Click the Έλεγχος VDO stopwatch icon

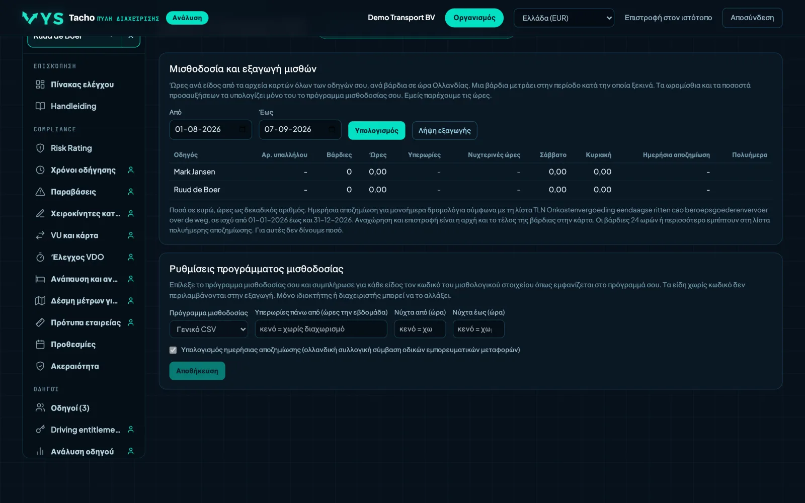pyautogui.click(x=40, y=257)
